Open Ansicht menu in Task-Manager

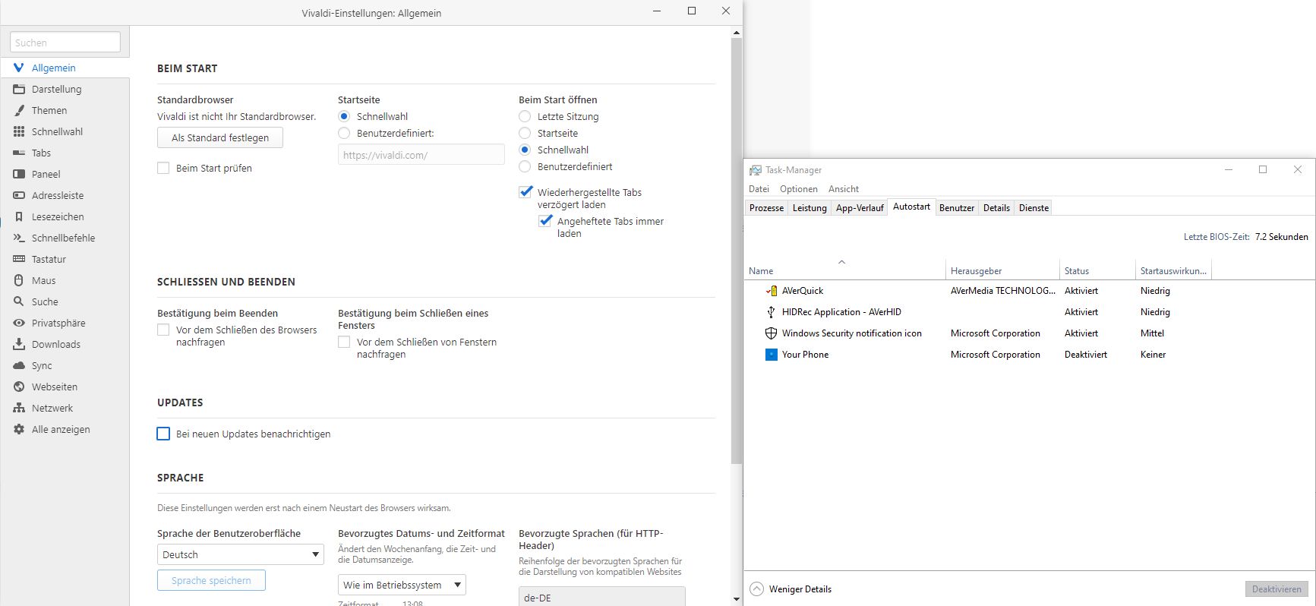(844, 188)
